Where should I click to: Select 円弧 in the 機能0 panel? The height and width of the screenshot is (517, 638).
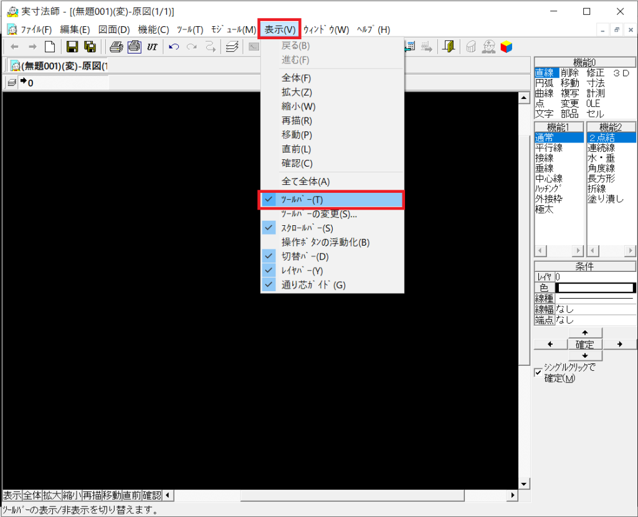coord(545,83)
